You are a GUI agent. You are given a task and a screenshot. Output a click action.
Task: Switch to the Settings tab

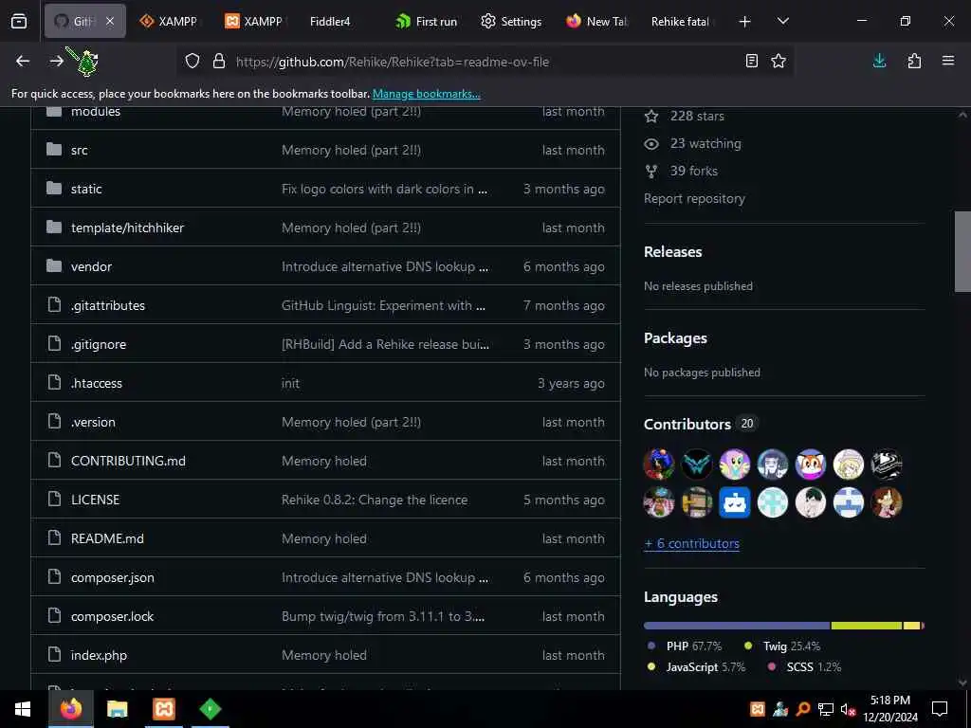click(511, 21)
